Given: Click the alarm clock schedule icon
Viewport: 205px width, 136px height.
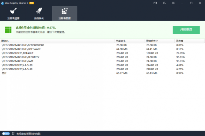Looking at the screenshot, I should point(13,134).
